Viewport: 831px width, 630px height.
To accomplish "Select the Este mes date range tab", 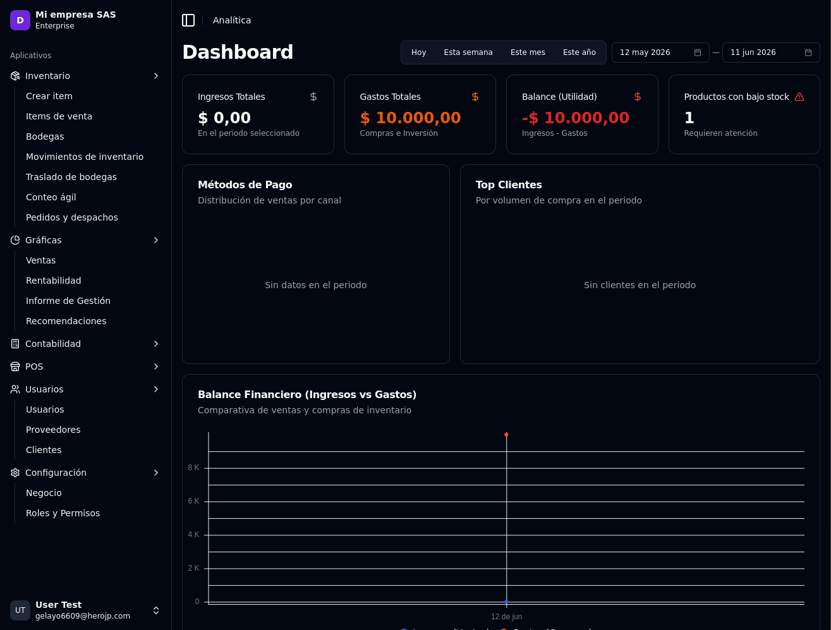I will coord(528,52).
